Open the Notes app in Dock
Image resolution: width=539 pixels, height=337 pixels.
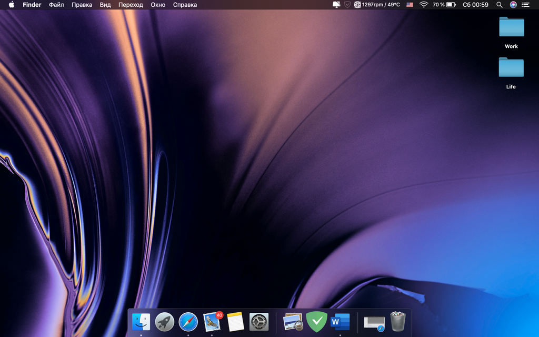point(235,322)
